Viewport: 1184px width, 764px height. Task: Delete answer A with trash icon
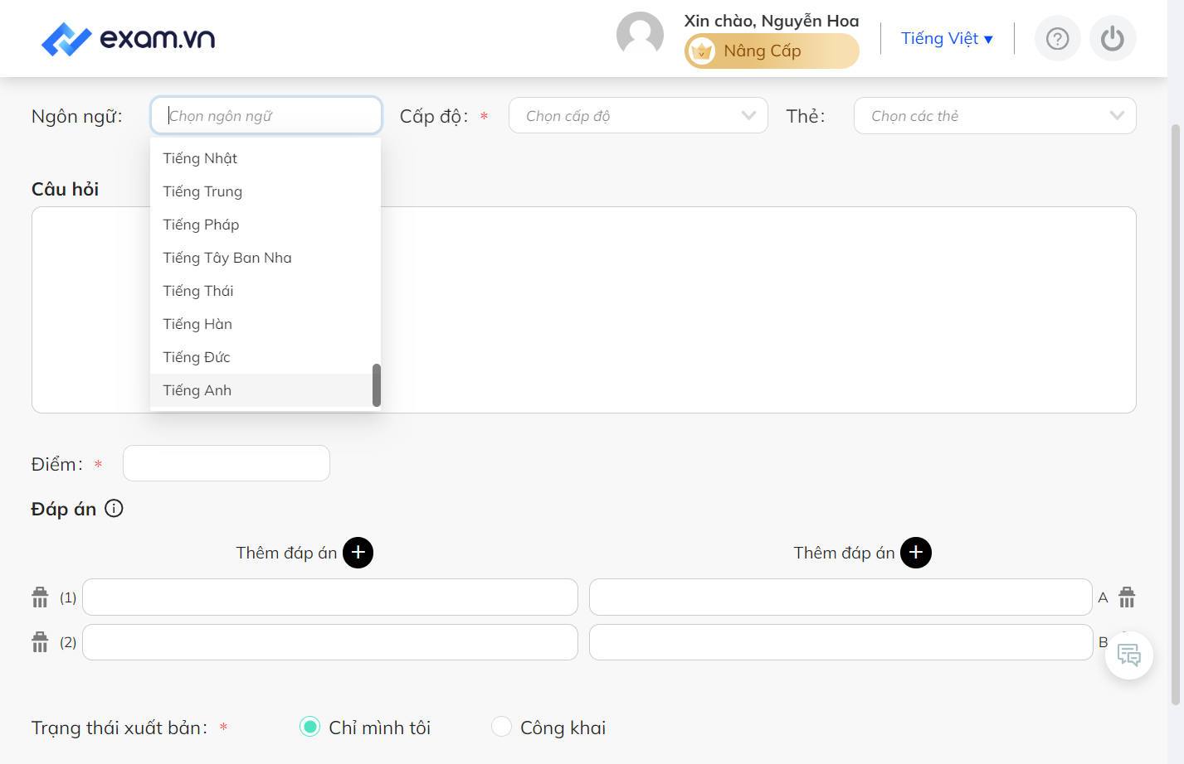coord(1127,597)
